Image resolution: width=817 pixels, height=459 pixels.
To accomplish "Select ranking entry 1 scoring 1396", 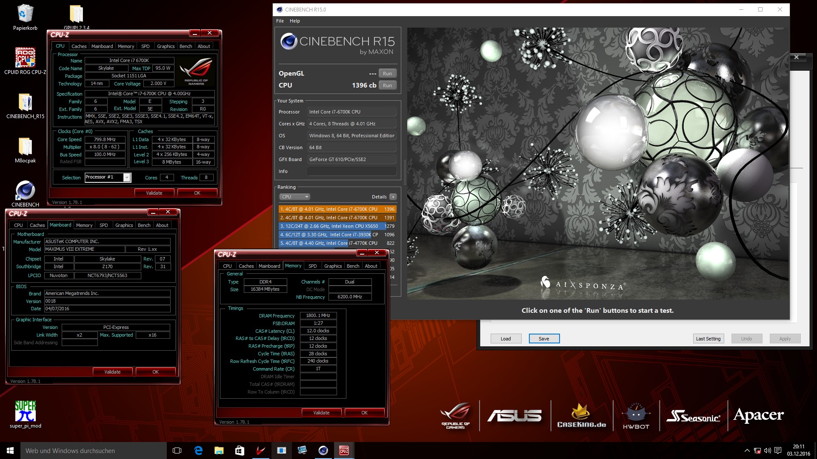I will [337, 209].
